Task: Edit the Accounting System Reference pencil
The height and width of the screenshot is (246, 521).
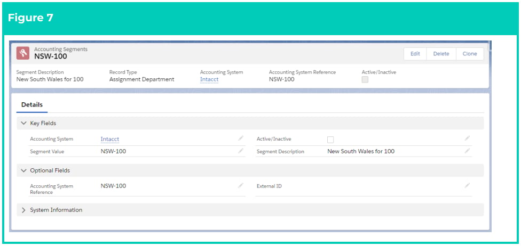Action: [x=241, y=186]
